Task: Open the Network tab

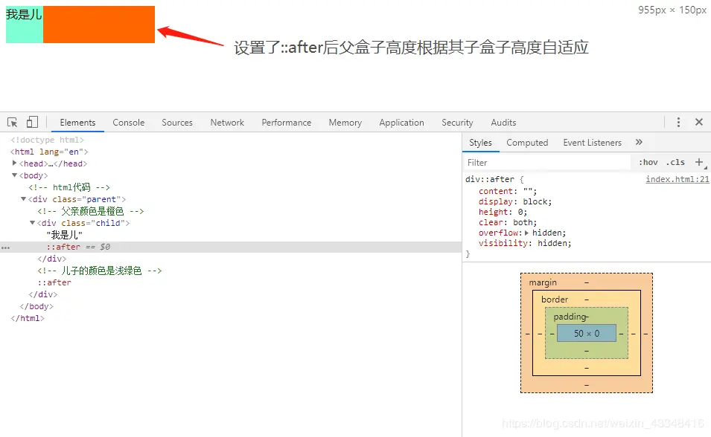Action: point(227,123)
